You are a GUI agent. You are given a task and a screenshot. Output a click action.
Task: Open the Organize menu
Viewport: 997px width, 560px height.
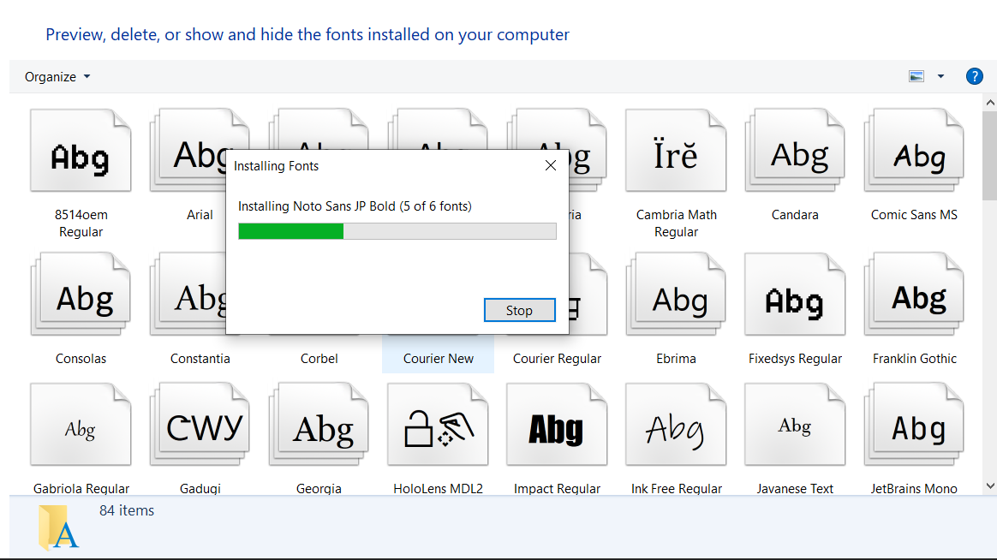57,77
